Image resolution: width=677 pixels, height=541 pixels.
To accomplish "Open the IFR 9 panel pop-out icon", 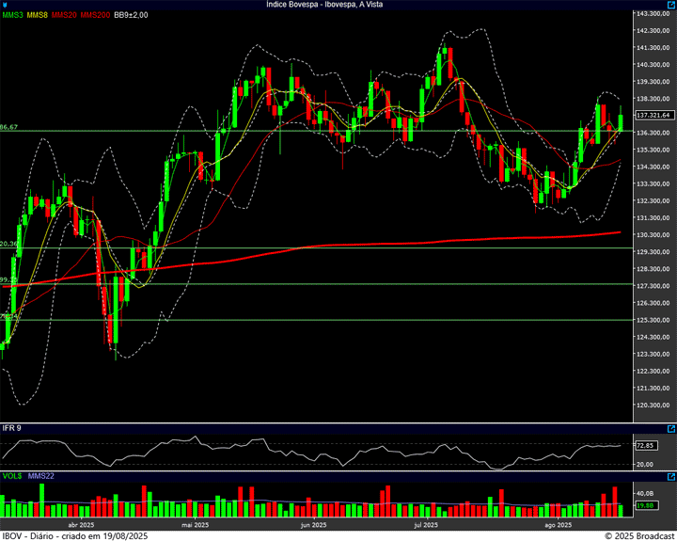I will [671, 429].
